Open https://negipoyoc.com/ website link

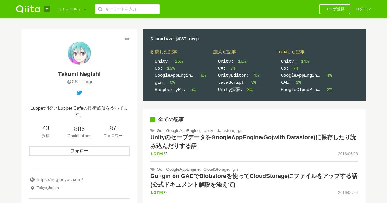(60, 179)
